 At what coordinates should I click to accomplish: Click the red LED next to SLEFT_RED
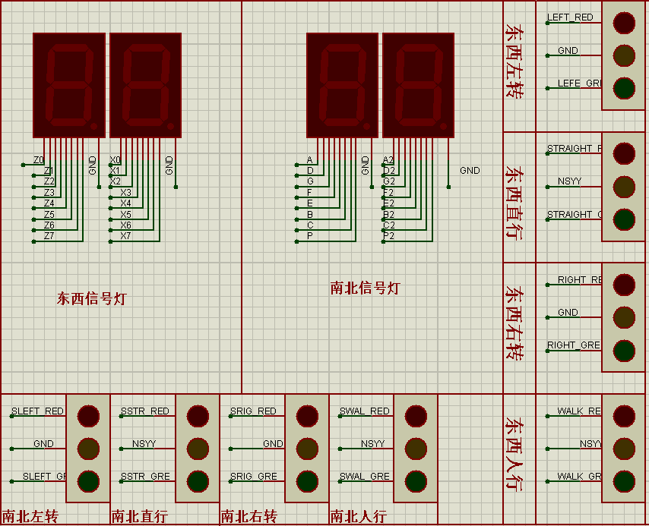click(88, 416)
